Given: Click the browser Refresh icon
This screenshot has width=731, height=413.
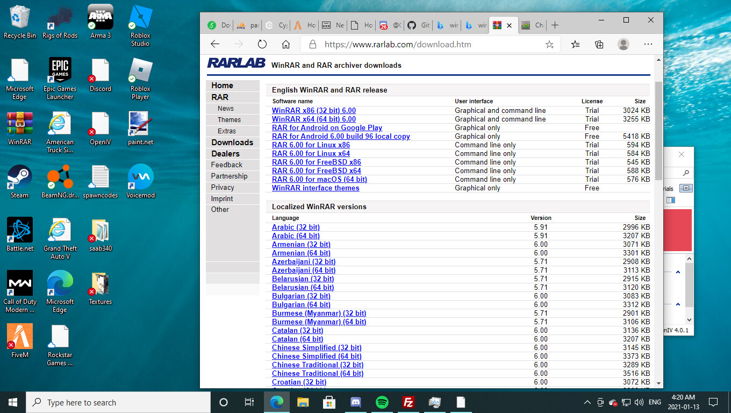Looking at the screenshot, I should [x=262, y=45].
